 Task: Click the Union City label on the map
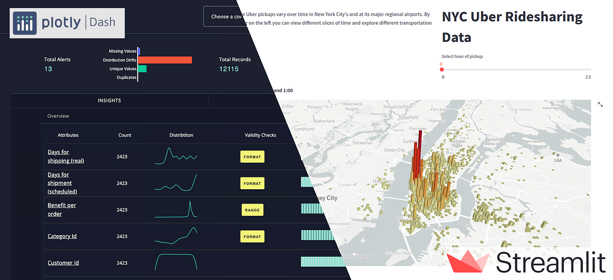[394, 150]
